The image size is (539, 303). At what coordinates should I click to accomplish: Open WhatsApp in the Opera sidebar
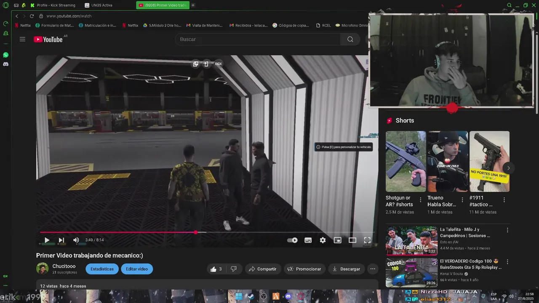coord(5,55)
